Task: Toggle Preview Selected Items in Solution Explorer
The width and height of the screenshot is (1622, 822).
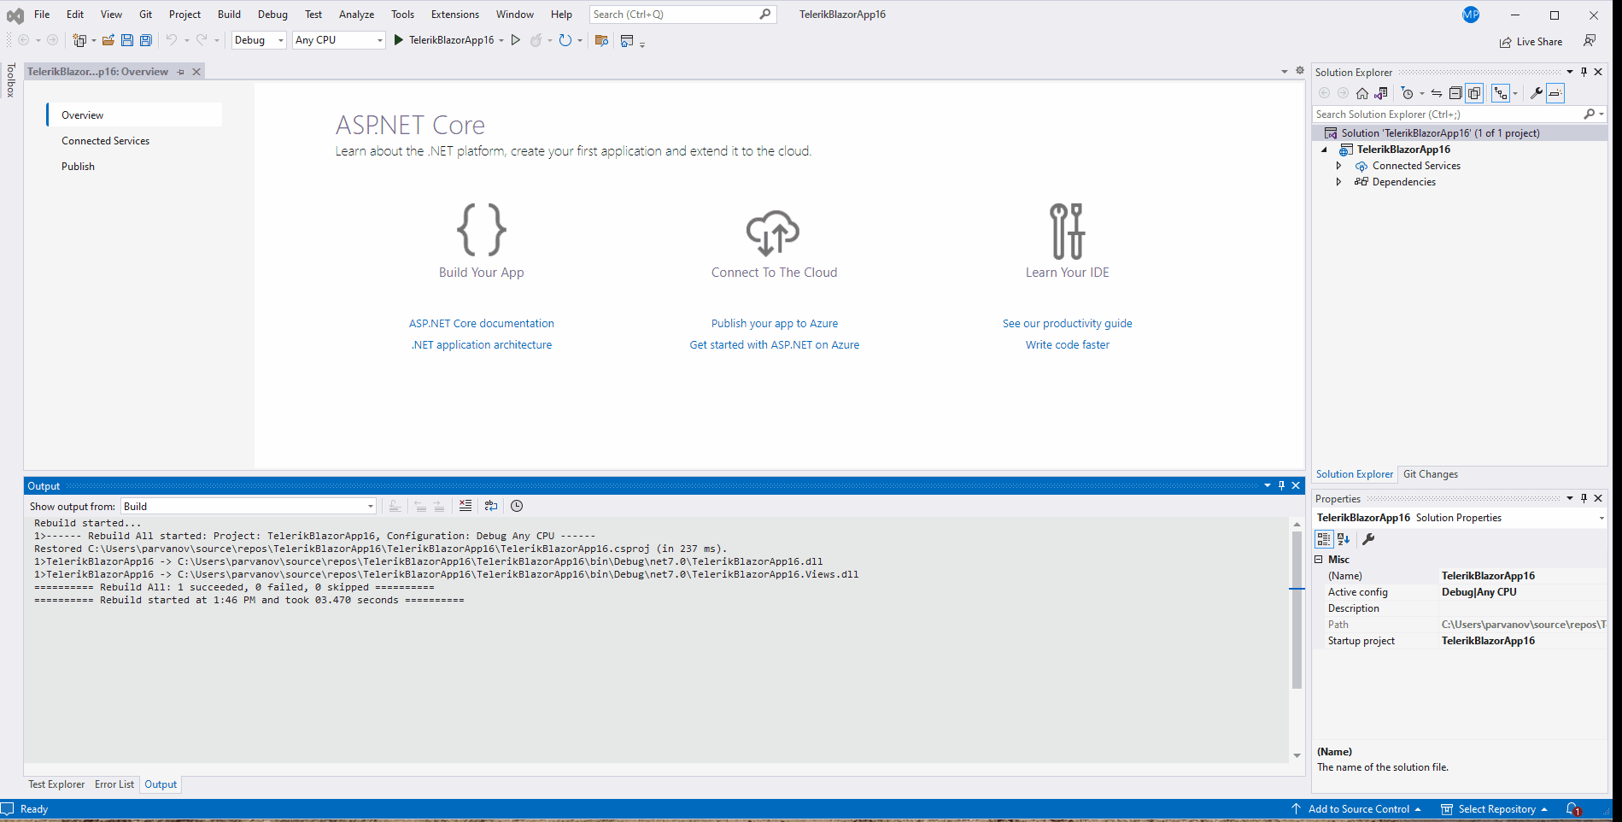Action: point(1555,93)
